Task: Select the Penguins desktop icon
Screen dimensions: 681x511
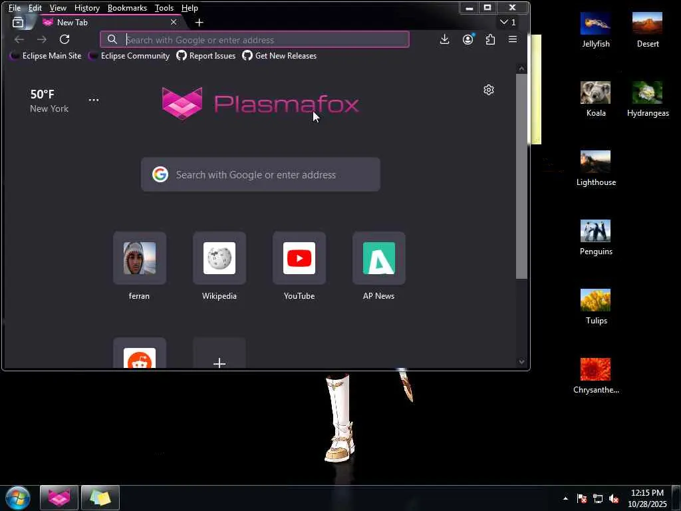Action: tap(596, 238)
